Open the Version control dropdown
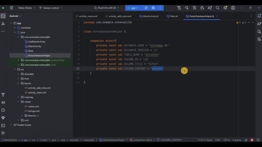 coord(51,8)
